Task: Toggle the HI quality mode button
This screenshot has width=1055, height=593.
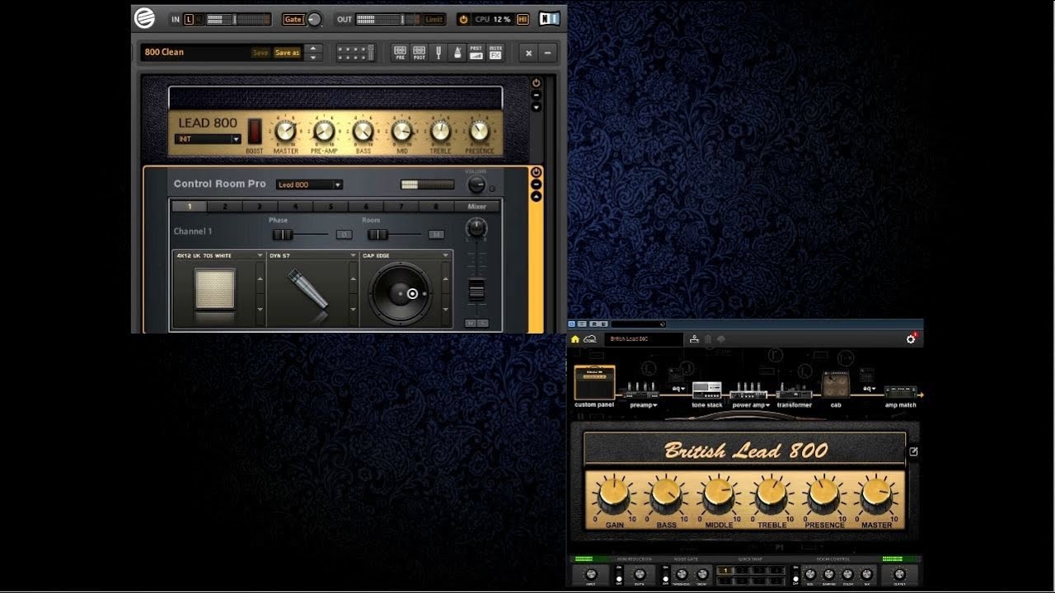Action: [523, 19]
